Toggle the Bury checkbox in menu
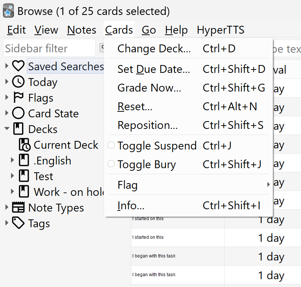 111,164
